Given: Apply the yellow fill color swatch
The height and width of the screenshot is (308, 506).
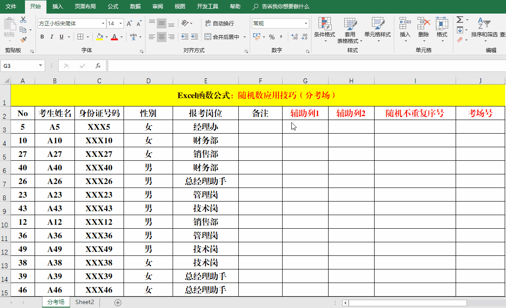Looking at the screenshot, I should tap(99, 37).
